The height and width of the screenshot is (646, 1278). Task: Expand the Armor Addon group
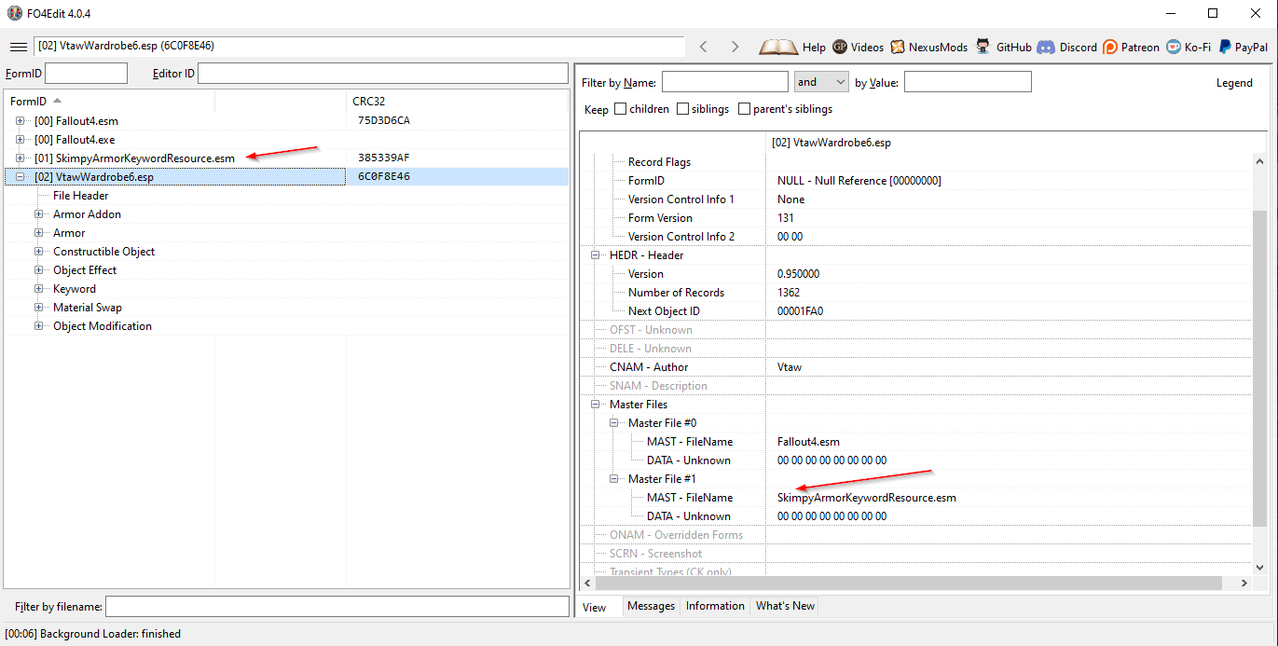[x=39, y=214]
